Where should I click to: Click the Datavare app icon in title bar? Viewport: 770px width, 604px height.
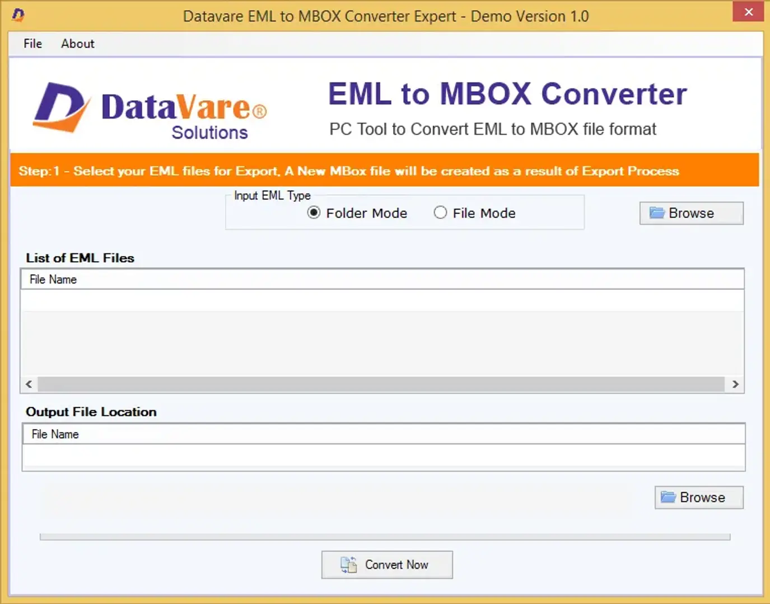[x=18, y=15]
